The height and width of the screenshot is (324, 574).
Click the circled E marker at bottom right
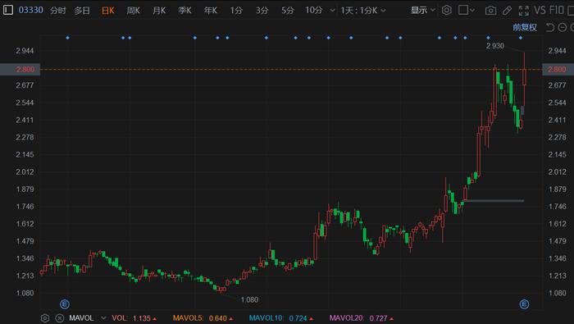pos(524,303)
